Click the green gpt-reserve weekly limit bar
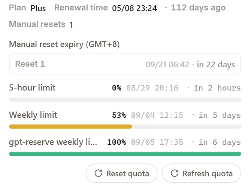 125,154
